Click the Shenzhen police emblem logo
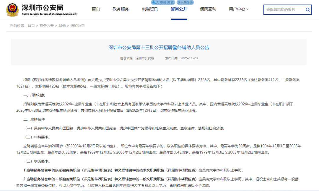The height and width of the screenshot is (191, 319). [x=12, y=9]
